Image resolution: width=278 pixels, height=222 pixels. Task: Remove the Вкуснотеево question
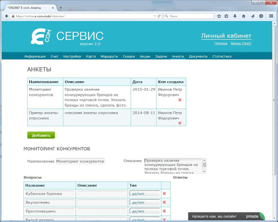pos(165,202)
